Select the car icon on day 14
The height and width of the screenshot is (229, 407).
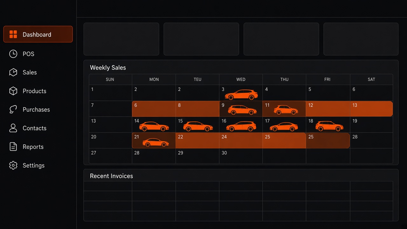click(154, 126)
